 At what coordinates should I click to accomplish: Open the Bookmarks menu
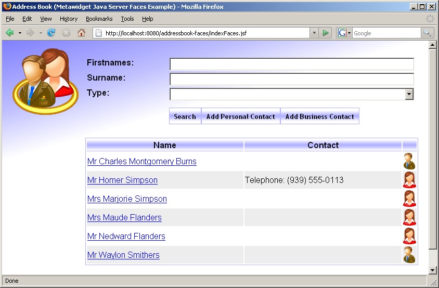pos(99,19)
